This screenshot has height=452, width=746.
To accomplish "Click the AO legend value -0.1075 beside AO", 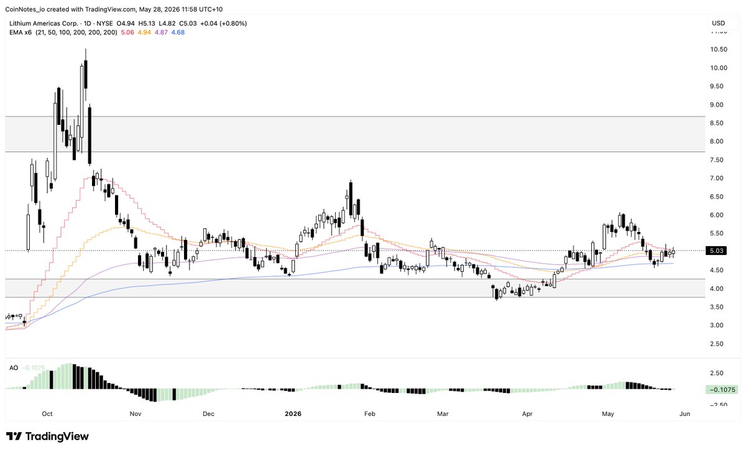I will [x=34, y=368].
